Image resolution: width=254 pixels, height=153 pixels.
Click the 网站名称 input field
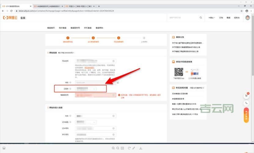click(x=95, y=61)
